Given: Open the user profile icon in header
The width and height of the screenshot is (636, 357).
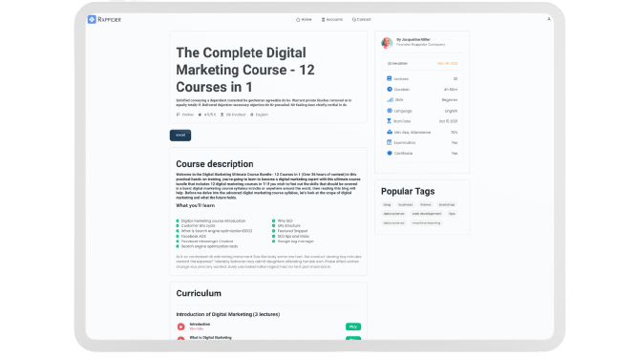Looking at the screenshot, I should coord(549,19).
